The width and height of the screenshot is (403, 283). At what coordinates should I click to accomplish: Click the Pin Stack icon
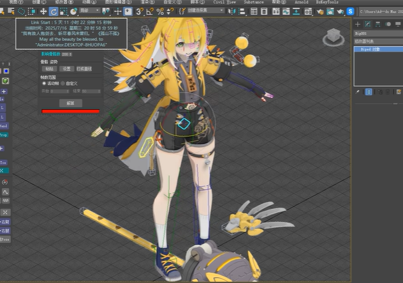pyautogui.click(x=357, y=92)
